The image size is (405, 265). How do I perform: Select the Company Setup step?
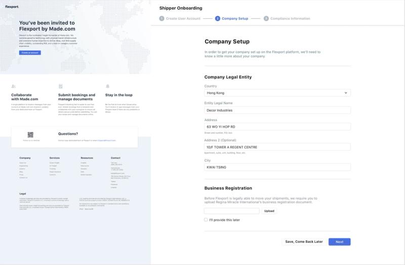(232, 19)
